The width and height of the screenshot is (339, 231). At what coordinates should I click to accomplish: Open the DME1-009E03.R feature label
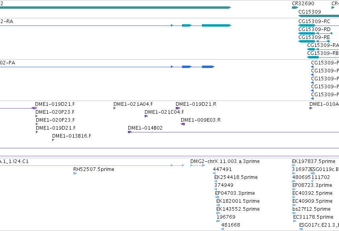click(x=201, y=120)
